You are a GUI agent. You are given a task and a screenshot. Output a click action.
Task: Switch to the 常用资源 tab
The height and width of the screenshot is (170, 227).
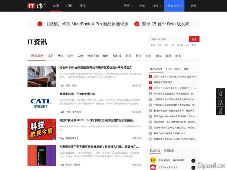click(x=169, y=151)
